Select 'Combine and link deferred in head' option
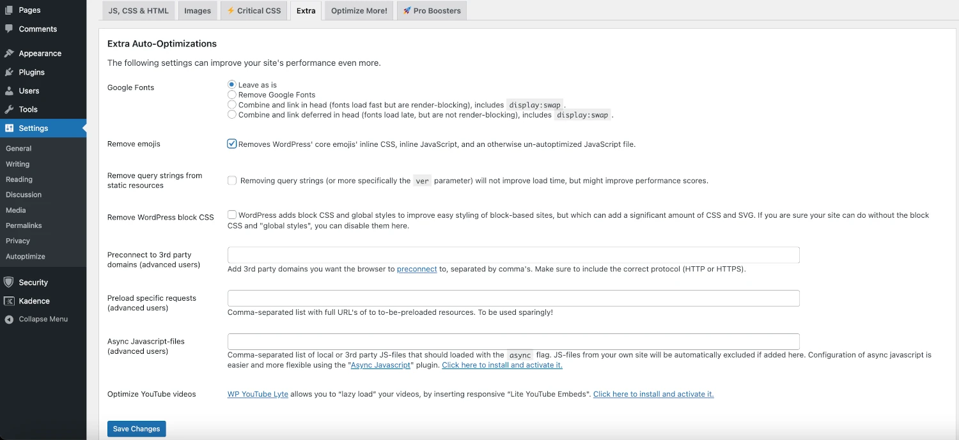The image size is (959, 440). click(x=232, y=115)
